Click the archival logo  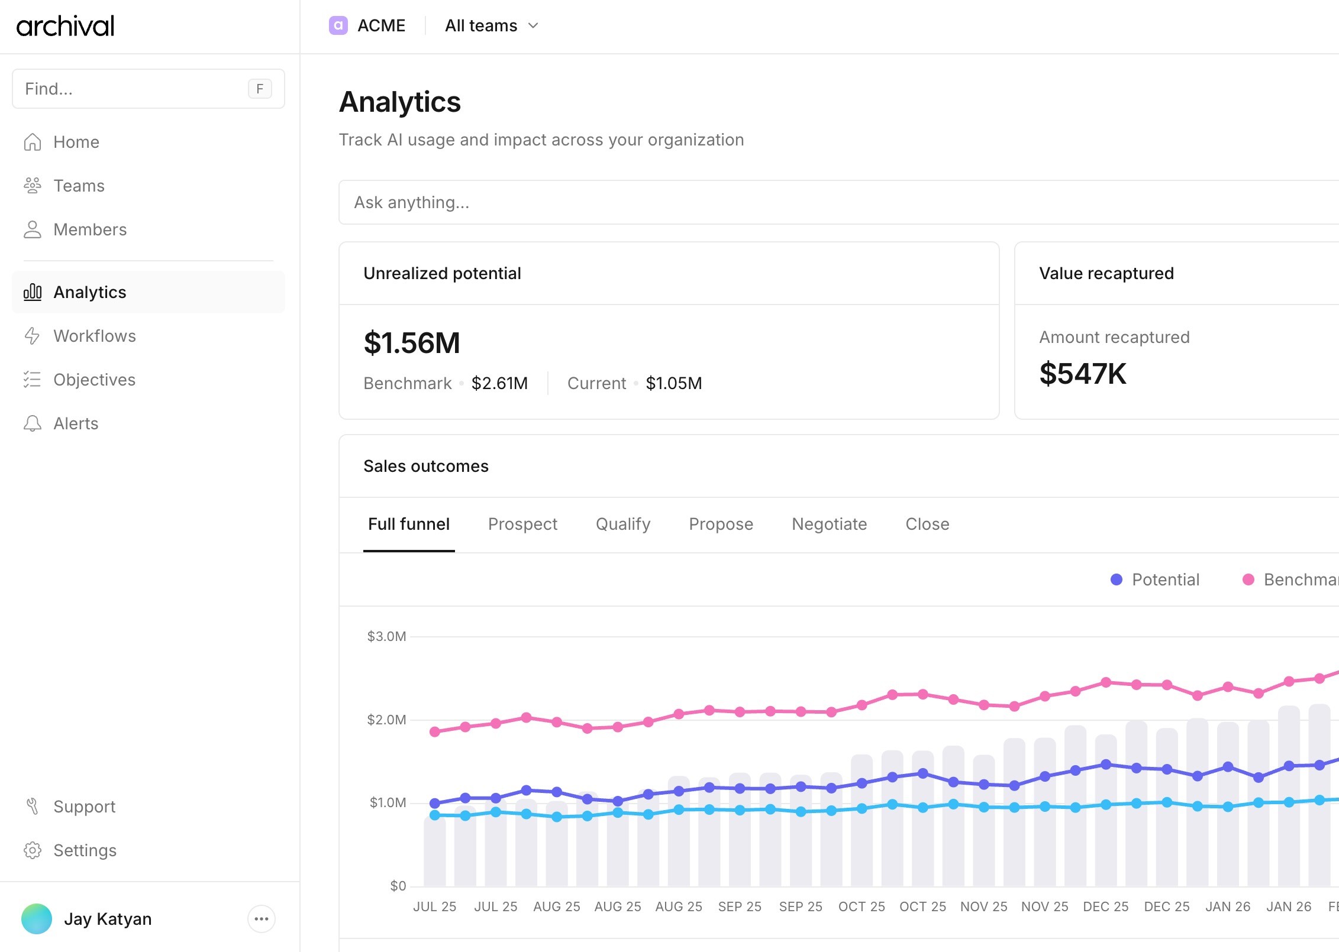(65, 26)
